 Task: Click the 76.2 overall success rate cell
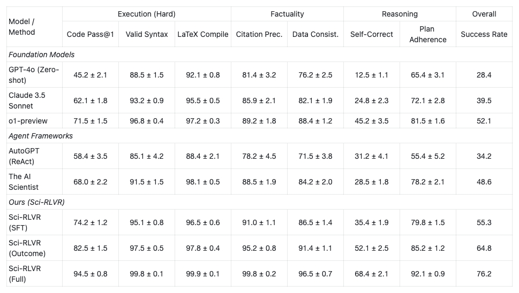tap(484, 274)
